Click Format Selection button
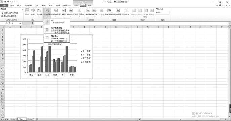The height and width of the screenshot is (121, 231). (10, 13)
